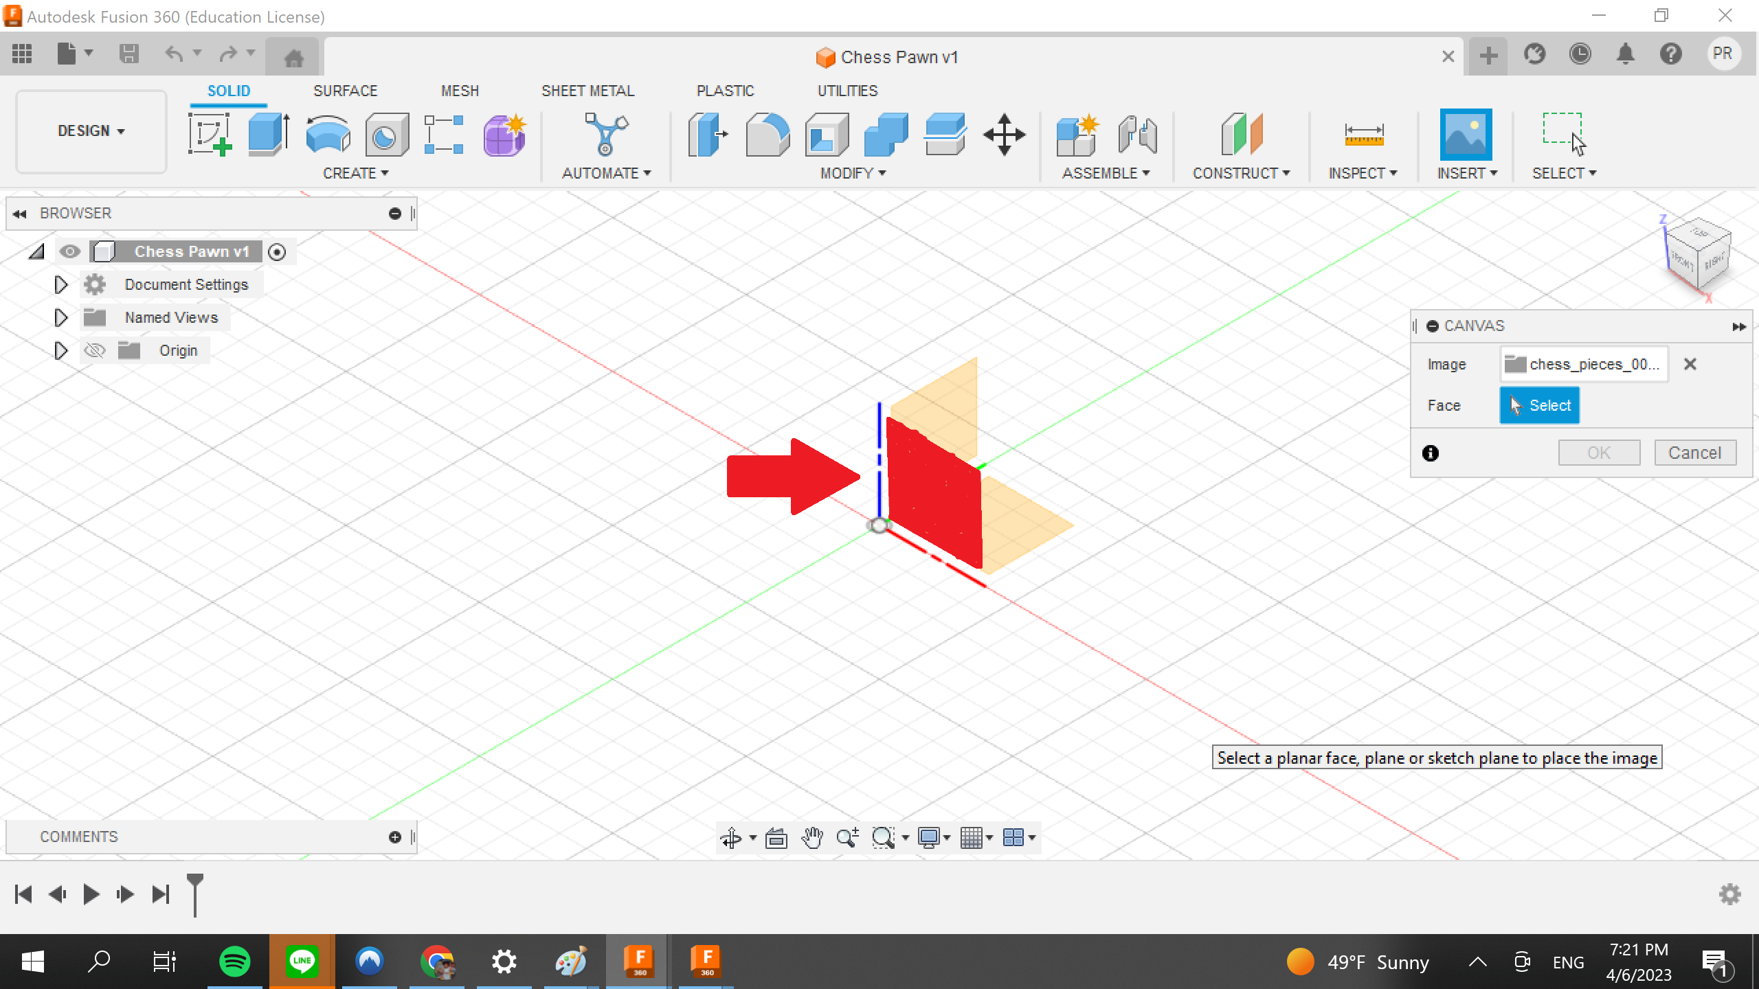Select the Create Sketch tool
Viewport: 1759px width, 989px height.
(x=210, y=135)
